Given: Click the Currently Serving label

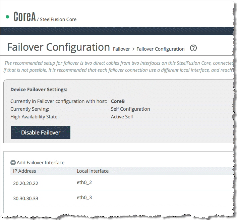Looking at the screenshot, I should (x=30, y=109).
